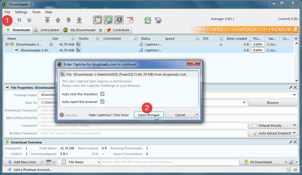Viewport: 302px width, 175px height.
Task: Click the reconnect globe icon
Action: pos(158,20)
